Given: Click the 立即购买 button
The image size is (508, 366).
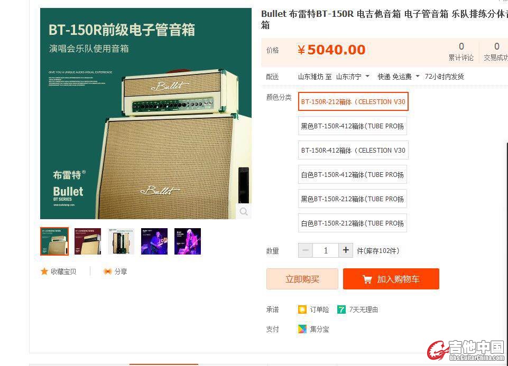Looking at the screenshot, I should (302, 279).
